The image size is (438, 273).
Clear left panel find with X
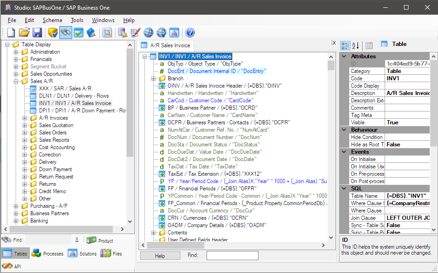[x=77, y=240]
